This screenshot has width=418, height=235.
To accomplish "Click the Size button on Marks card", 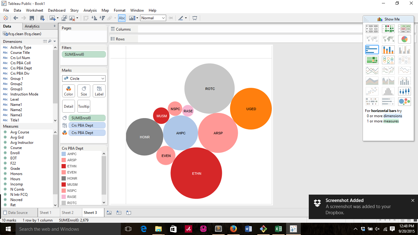I will [x=84, y=91].
